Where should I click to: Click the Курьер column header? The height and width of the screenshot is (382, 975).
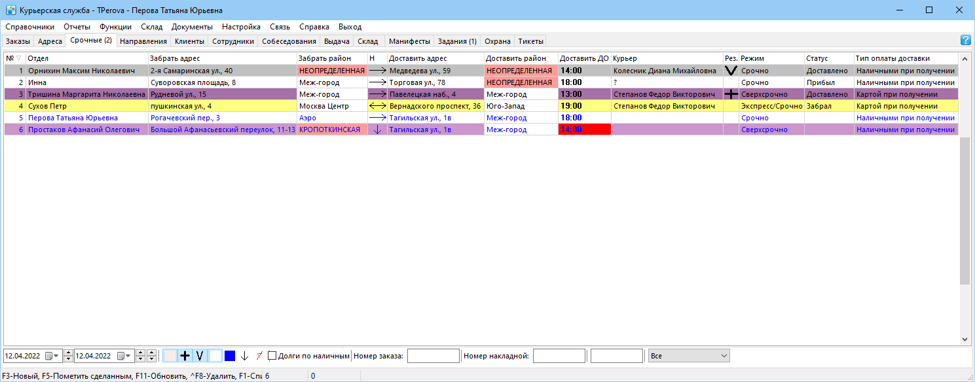tap(667, 58)
